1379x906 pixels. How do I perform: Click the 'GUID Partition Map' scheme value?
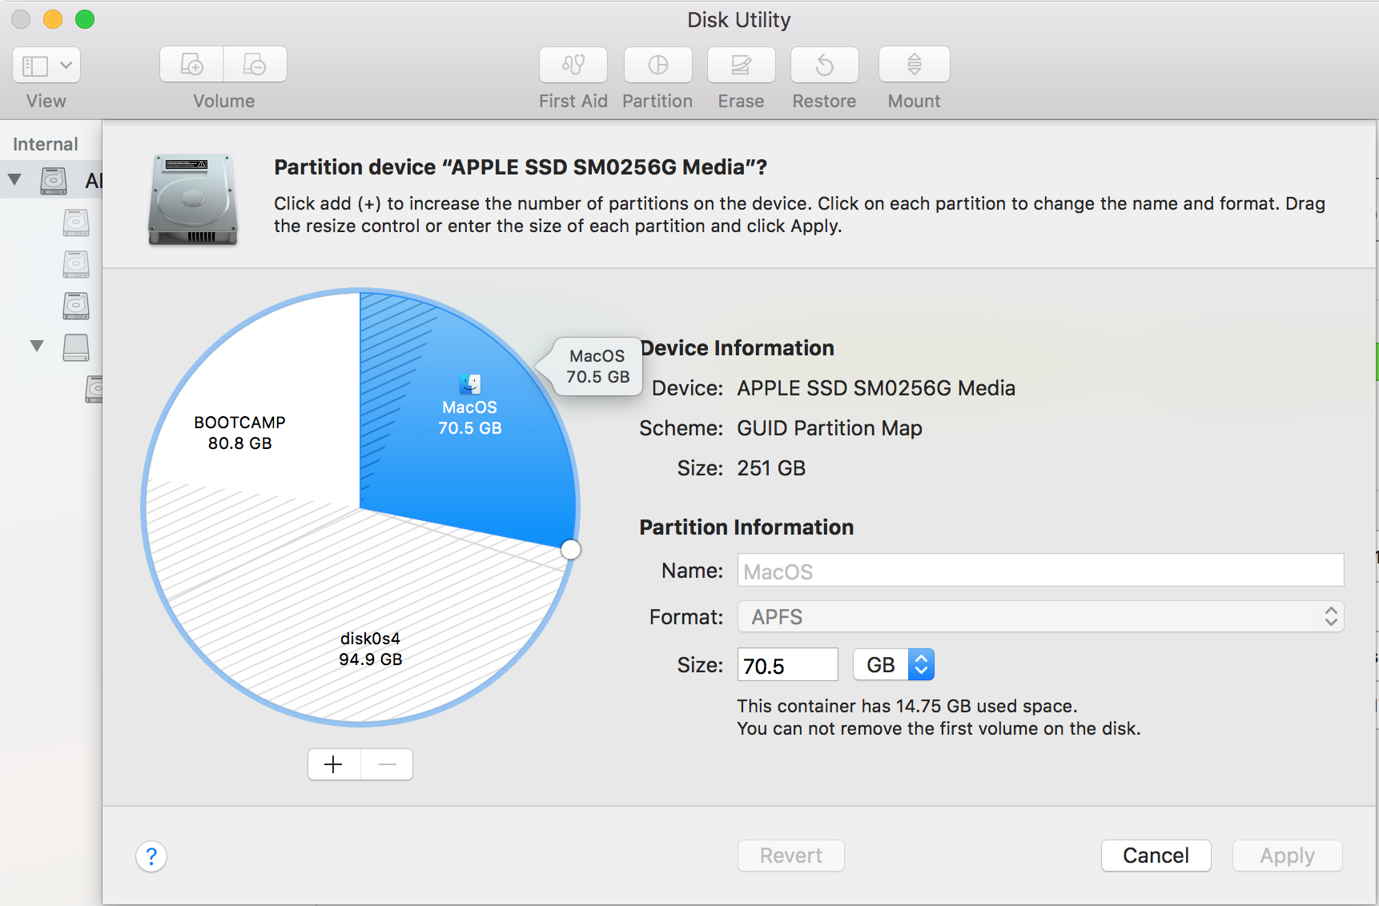coord(830,428)
